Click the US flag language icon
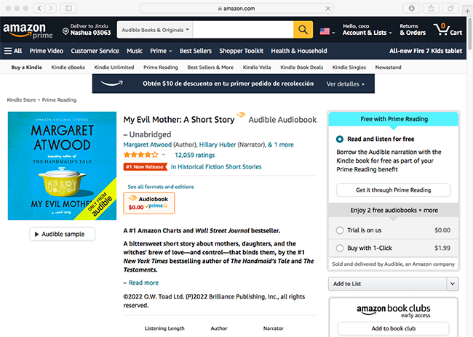This screenshot has height=337, width=473. pyautogui.click(x=324, y=31)
